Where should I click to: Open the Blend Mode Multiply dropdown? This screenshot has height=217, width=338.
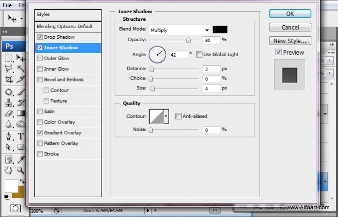[x=180, y=30]
